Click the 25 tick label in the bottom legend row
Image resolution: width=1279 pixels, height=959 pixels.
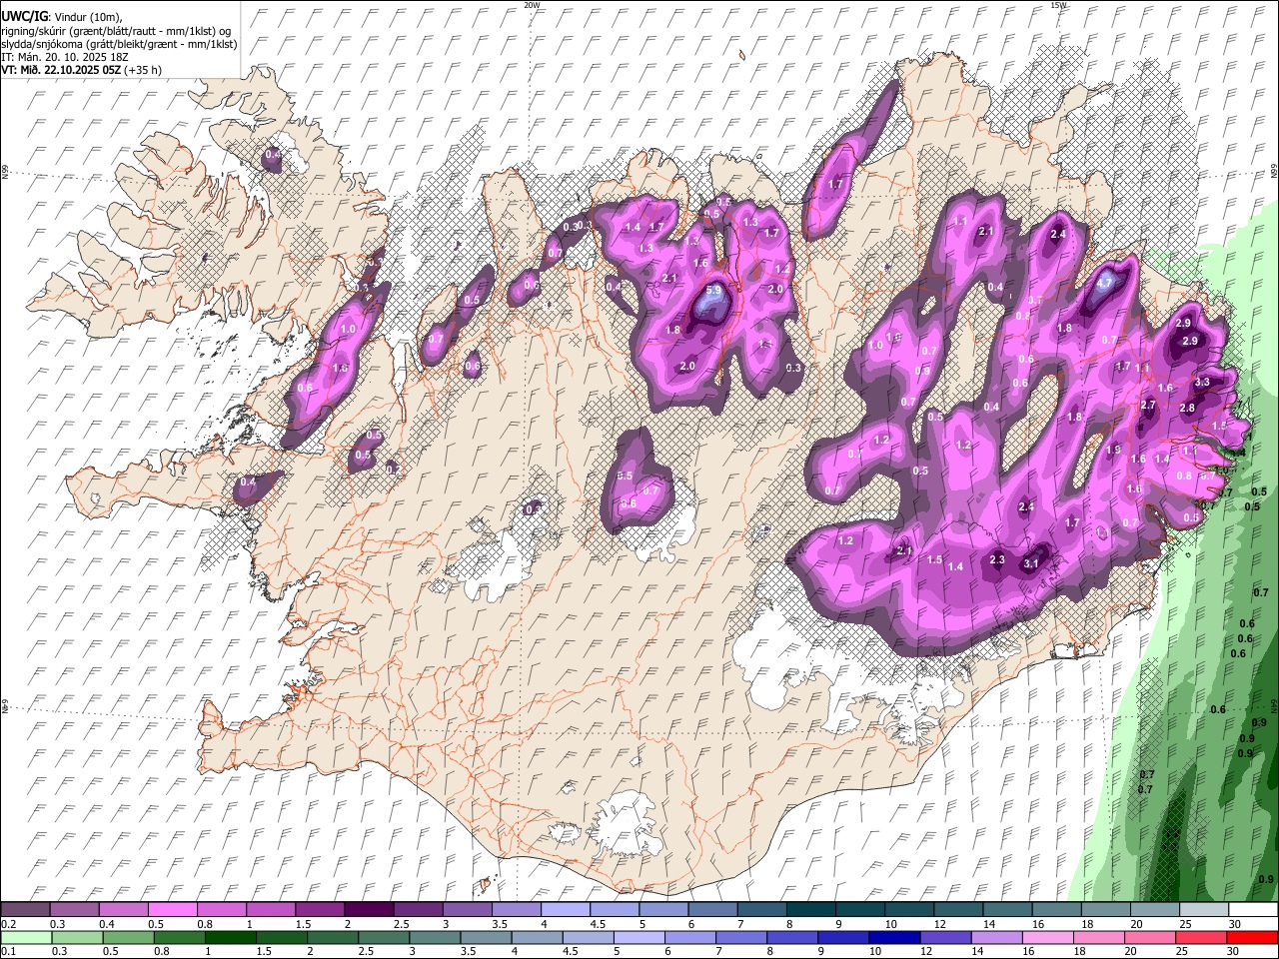[x=1180, y=952]
